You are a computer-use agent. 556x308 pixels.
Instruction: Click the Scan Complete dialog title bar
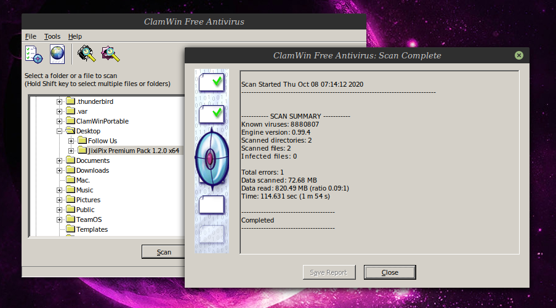click(x=357, y=55)
